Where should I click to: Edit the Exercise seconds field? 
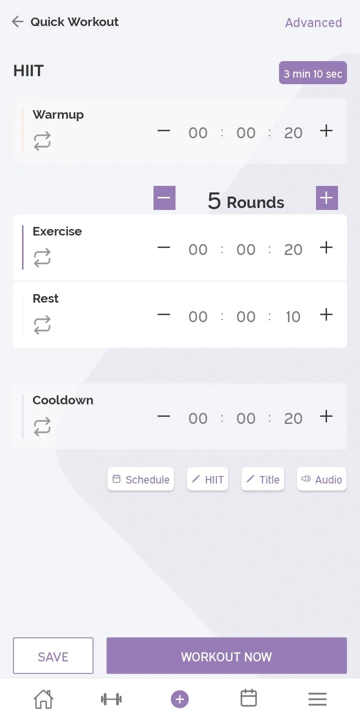coord(293,250)
